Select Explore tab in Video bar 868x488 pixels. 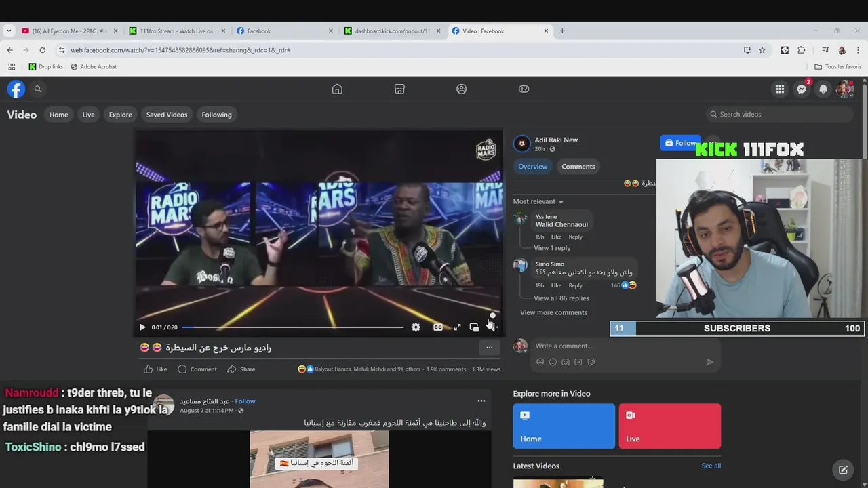(x=121, y=115)
